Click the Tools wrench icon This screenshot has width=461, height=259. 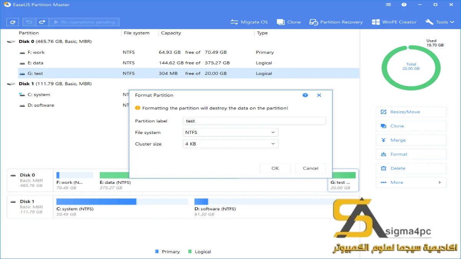tap(429, 22)
